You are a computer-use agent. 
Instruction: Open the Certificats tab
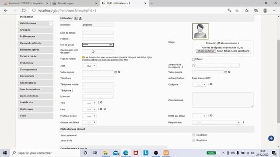click(x=35, y=102)
